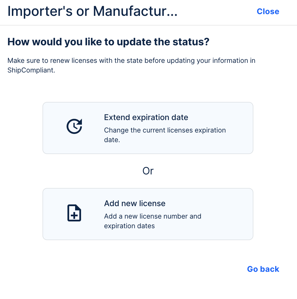The image size is (297, 299).
Task: Click 'Change the current licenses expiration date' description
Action: click(x=165, y=131)
